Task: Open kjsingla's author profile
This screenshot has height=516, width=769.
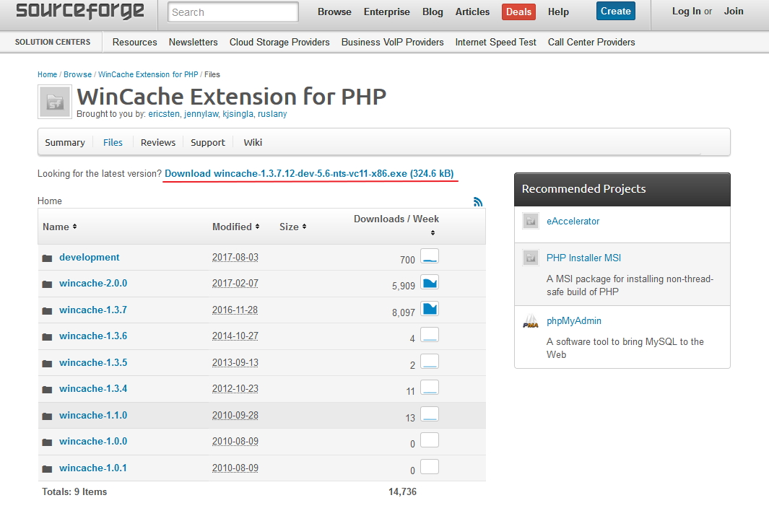Action: (x=238, y=114)
